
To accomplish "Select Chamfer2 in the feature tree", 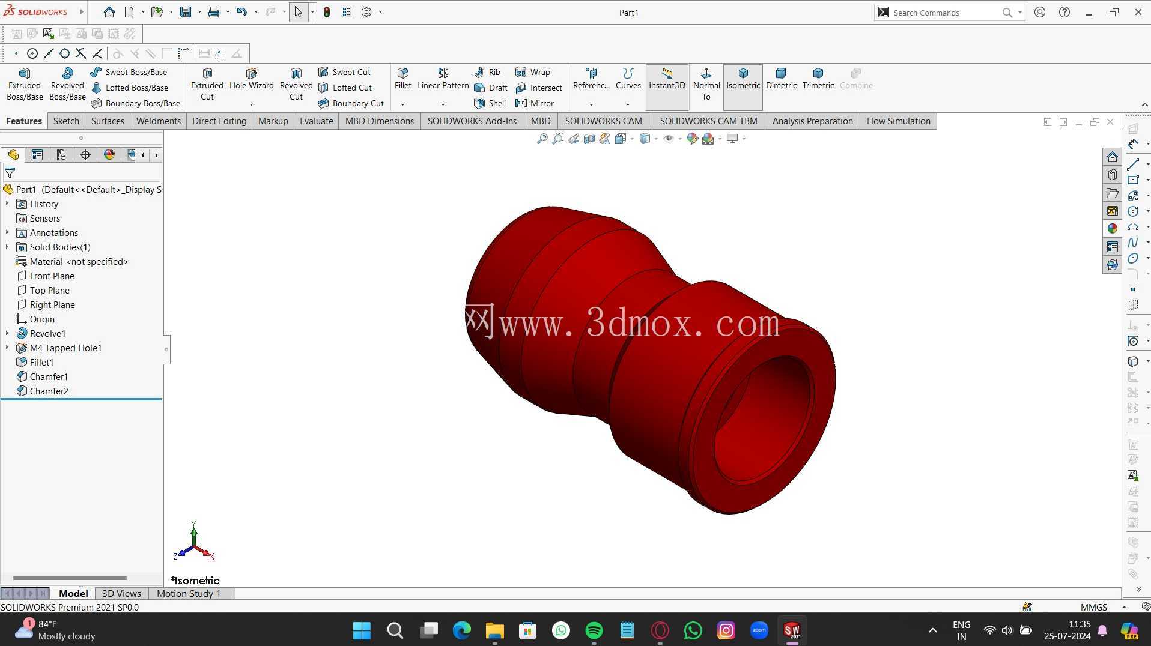I will point(49,391).
